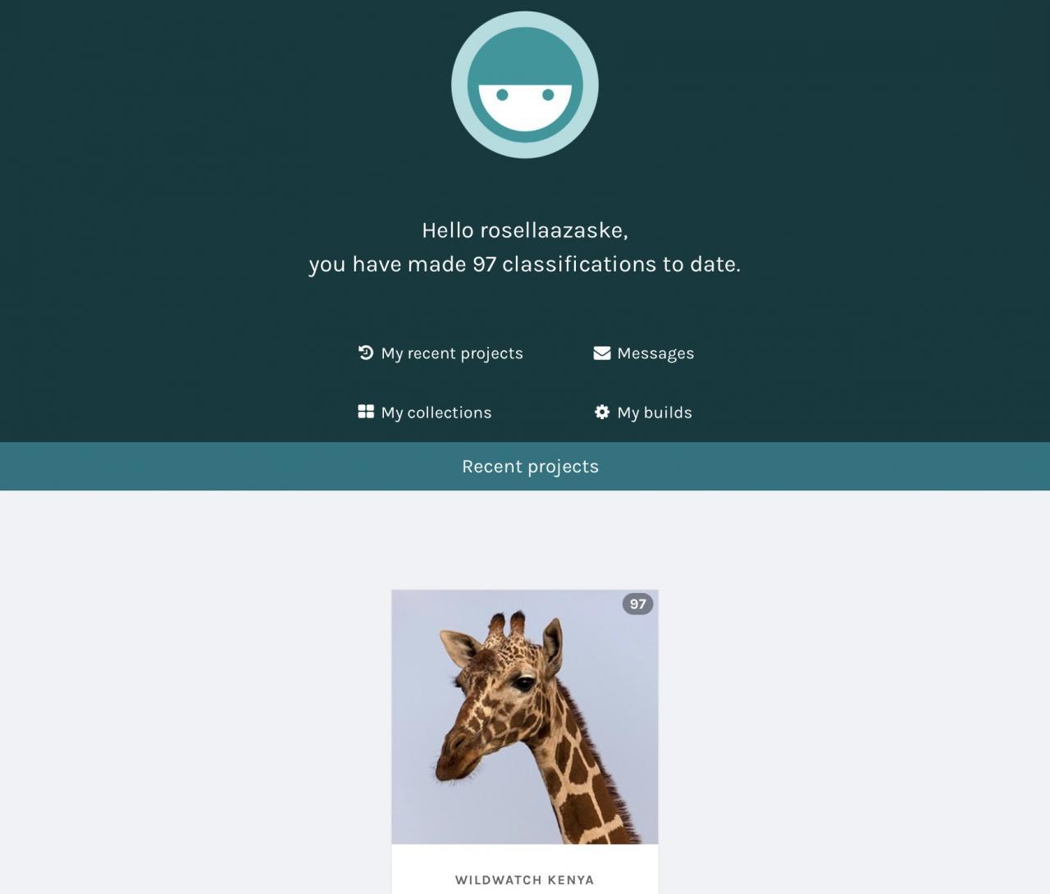Click the Hello rosellaazaske greeting text
The width and height of the screenshot is (1050, 894).
coord(525,230)
